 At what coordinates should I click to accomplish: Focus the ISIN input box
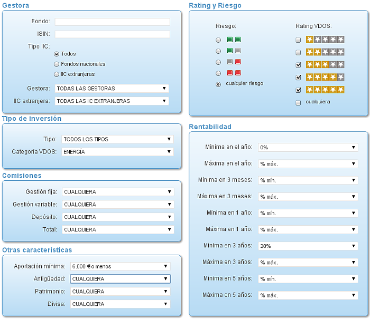(x=112, y=34)
